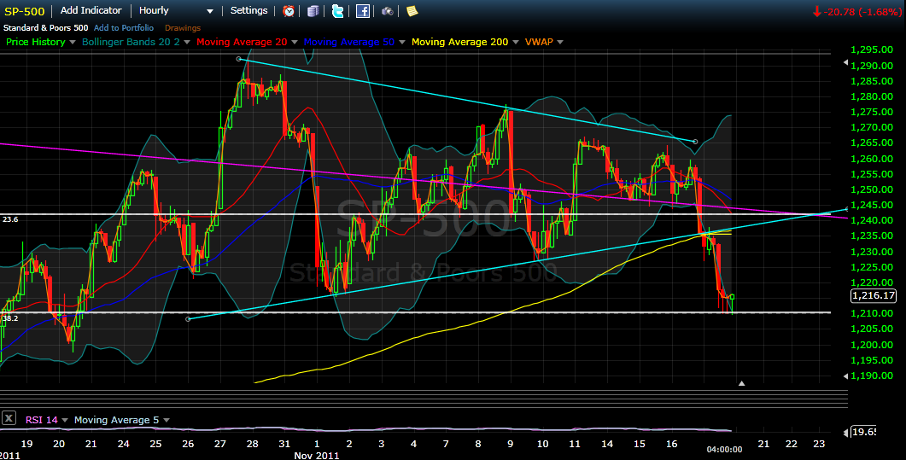Click the camera snapshot icon

click(387, 11)
